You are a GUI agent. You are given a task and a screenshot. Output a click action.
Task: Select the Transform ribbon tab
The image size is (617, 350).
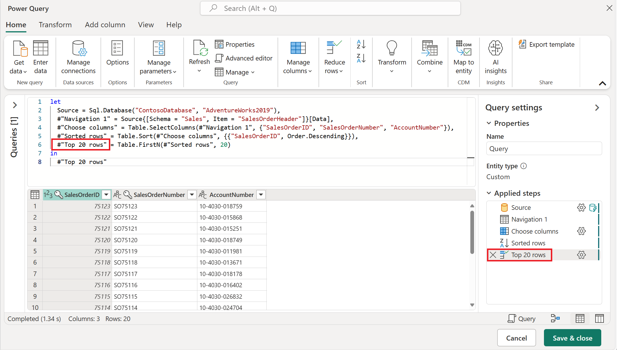click(x=55, y=25)
